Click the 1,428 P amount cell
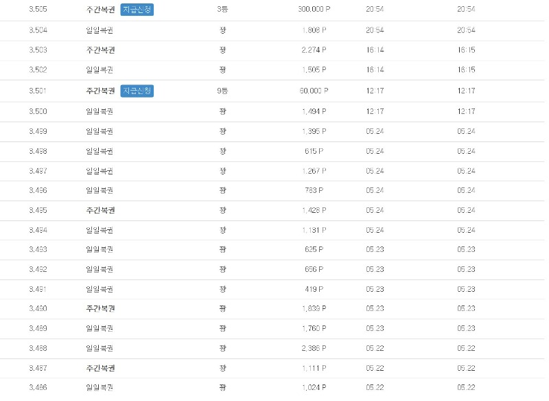Viewport: 549px width, 401px height. coord(314,211)
